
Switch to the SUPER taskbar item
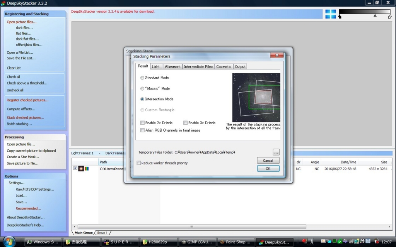121,242
